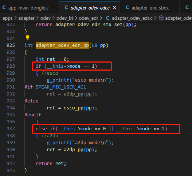The image size is (192, 176).
Task: Open the odev_bt breadcrumb folder
Action: tap(64, 18)
